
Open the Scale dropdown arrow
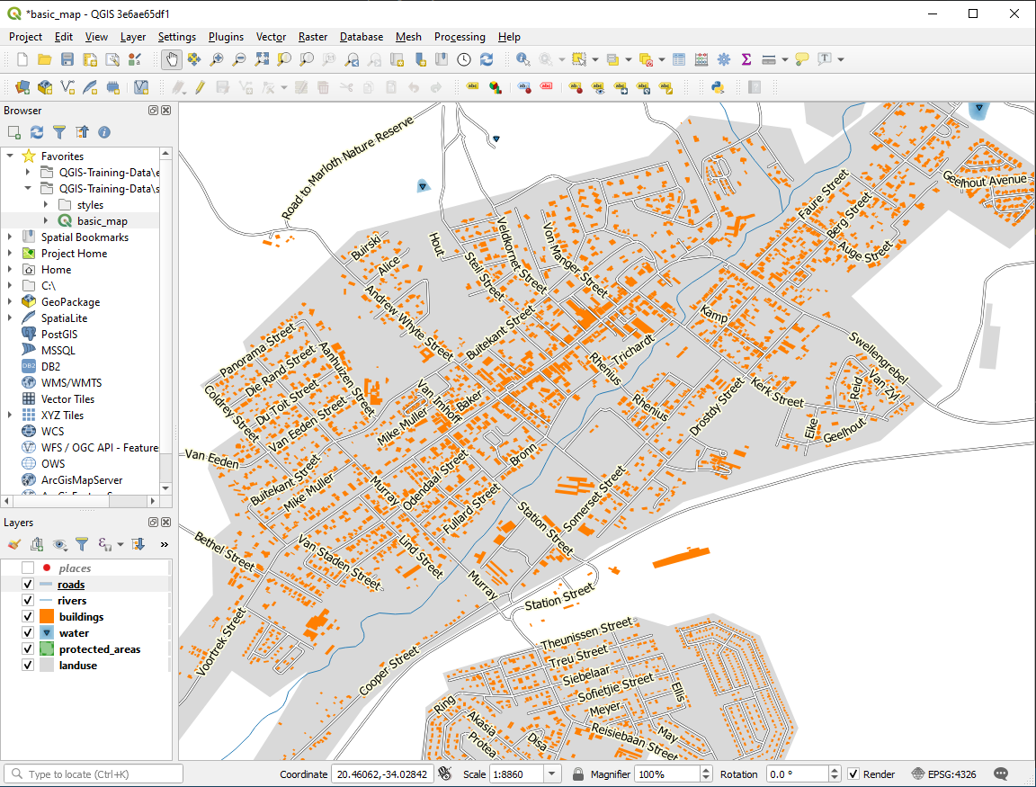click(x=552, y=774)
